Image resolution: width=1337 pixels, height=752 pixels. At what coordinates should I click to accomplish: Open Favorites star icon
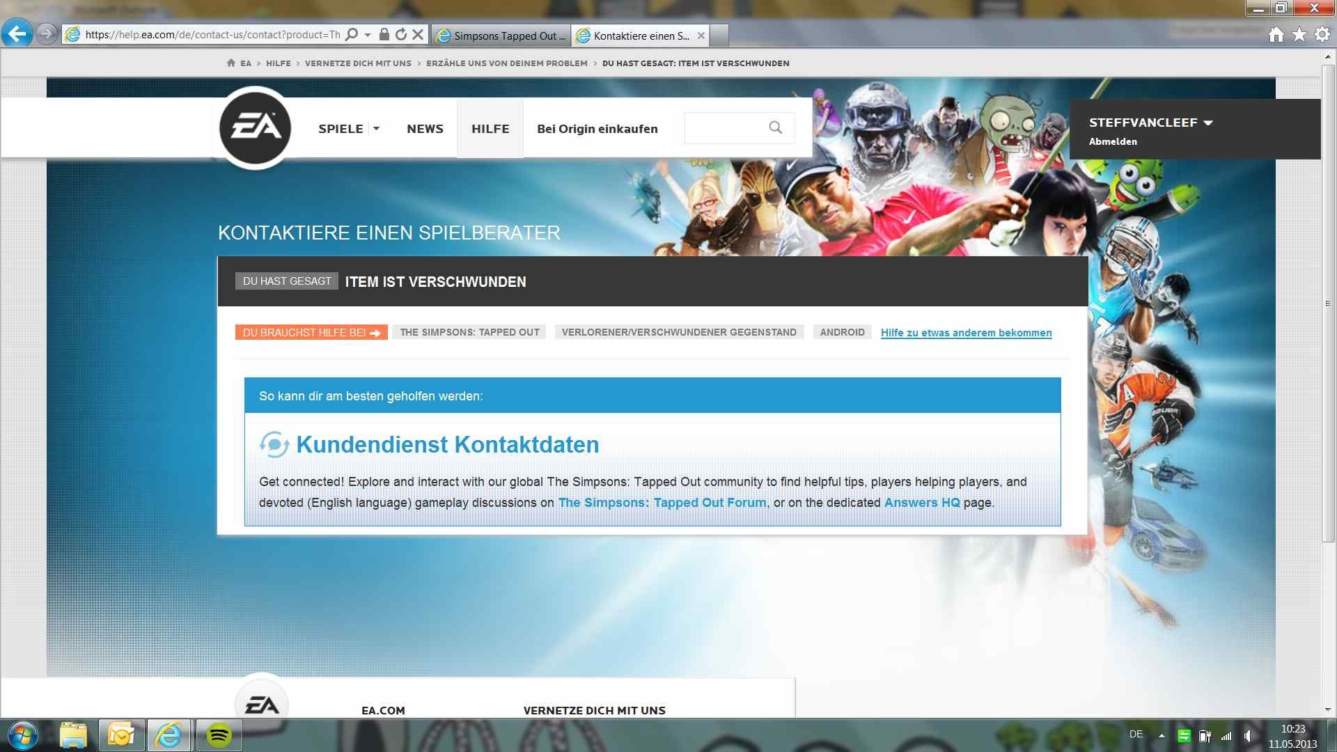(1299, 35)
